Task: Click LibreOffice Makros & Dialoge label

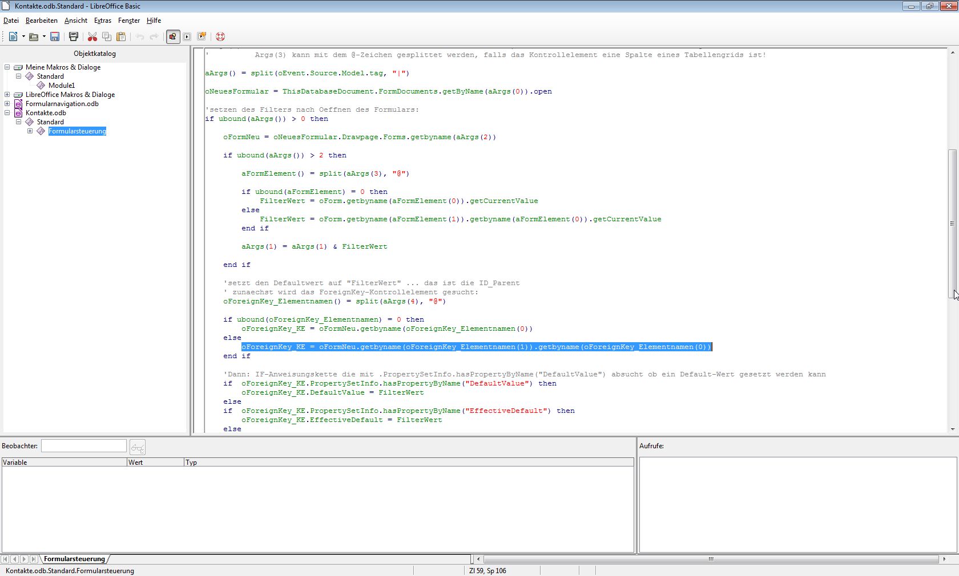Action: click(x=70, y=95)
